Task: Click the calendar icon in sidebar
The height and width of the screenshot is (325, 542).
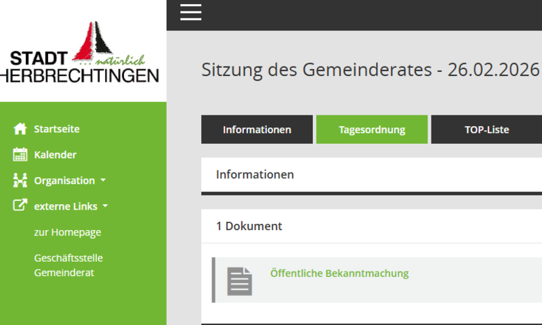Action: tap(20, 155)
